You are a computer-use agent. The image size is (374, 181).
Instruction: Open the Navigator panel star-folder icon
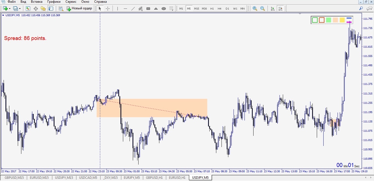pos(43,8)
